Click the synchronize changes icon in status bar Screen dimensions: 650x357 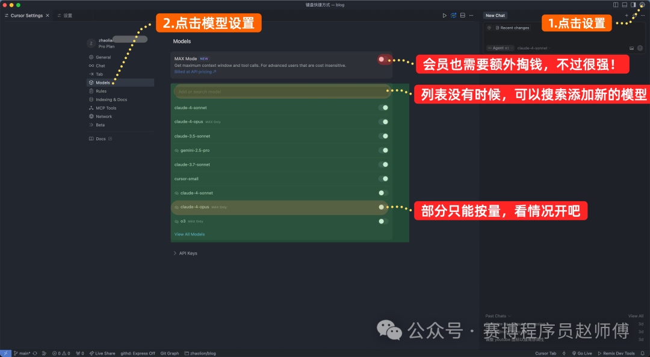(x=35, y=353)
